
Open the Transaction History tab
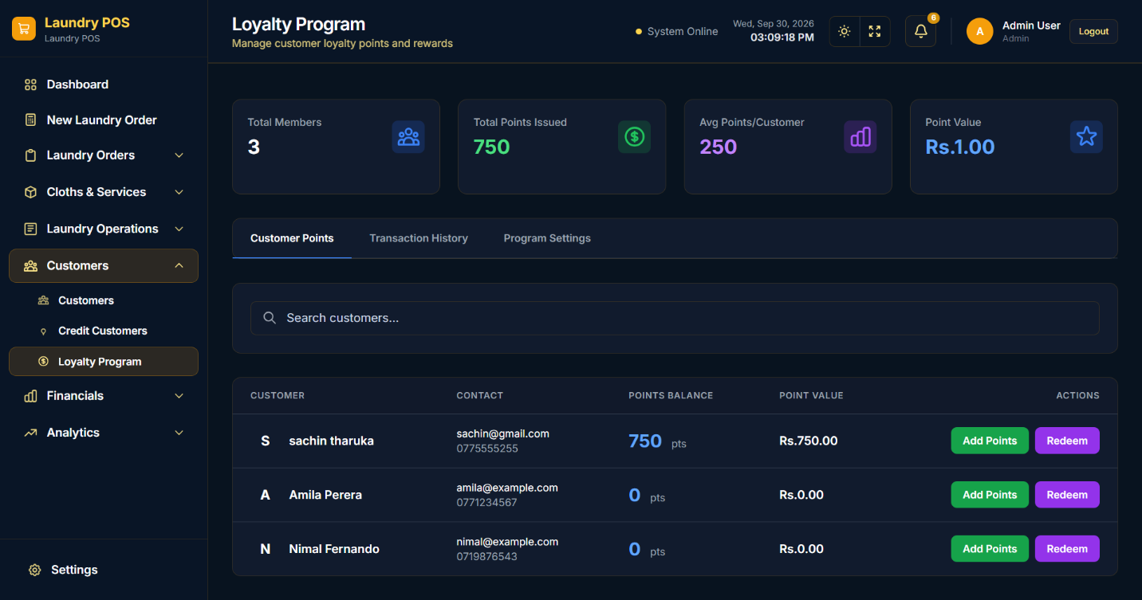click(x=419, y=238)
